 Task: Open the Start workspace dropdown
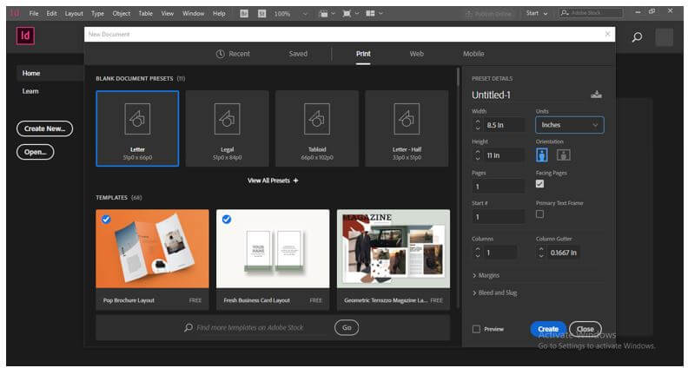(537, 14)
